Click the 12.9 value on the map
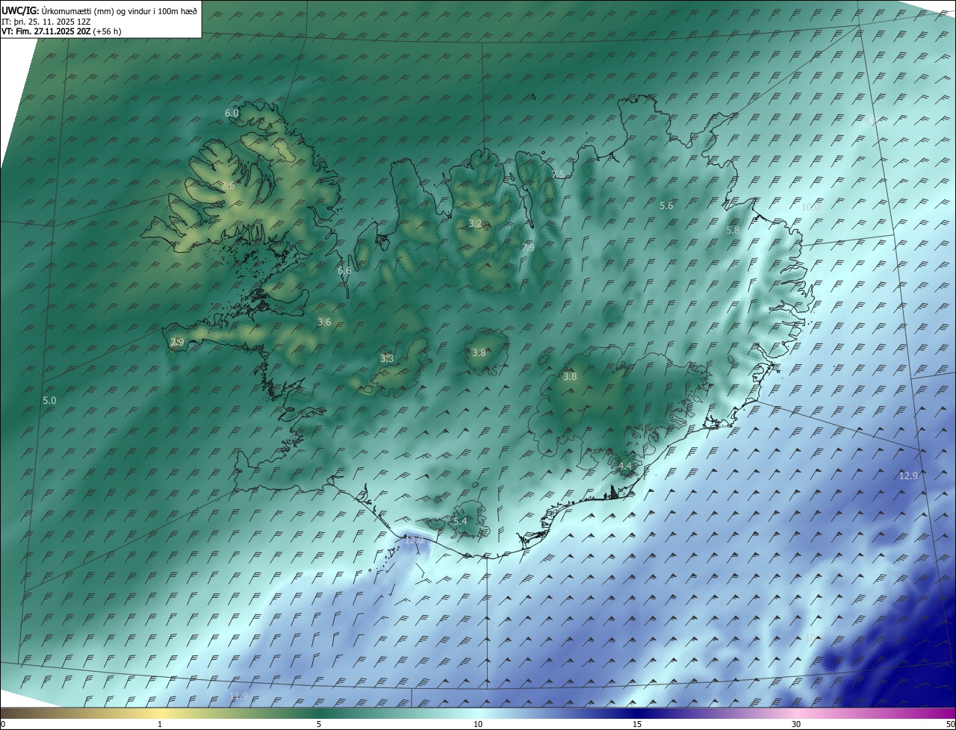The height and width of the screenshot is (730, 956). tap(908, 475)
